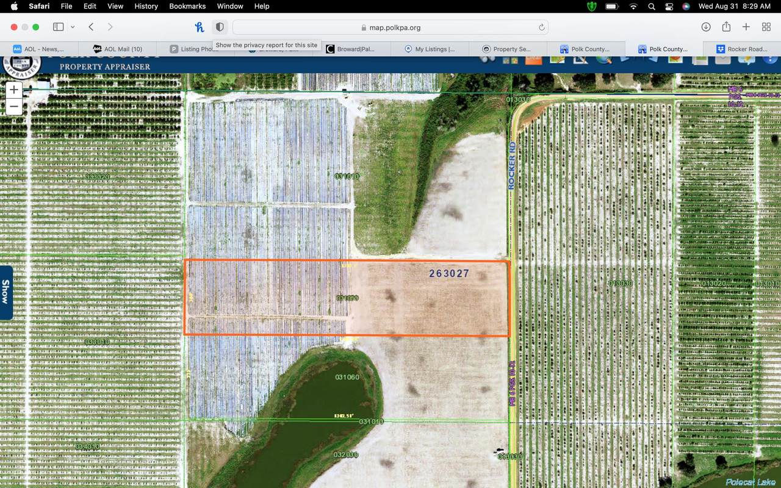Open the Honey extension icon

(x=200, y=27)
